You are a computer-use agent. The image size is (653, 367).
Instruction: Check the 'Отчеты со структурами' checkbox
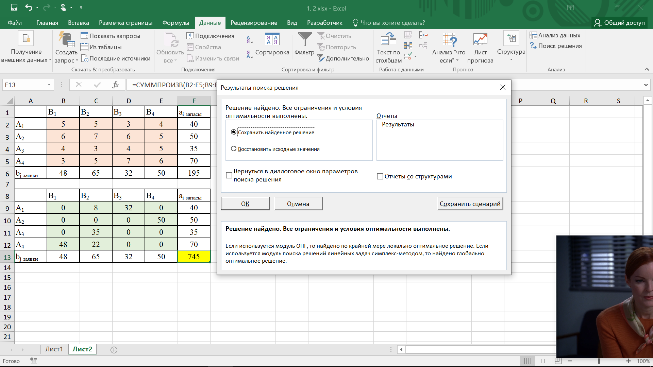(x=380, y=176)
